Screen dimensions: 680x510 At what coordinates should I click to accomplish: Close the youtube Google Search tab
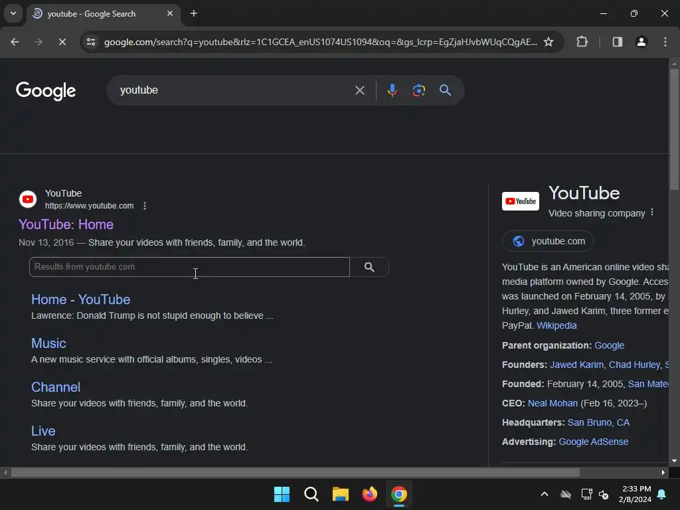click(x=170, y=13)
